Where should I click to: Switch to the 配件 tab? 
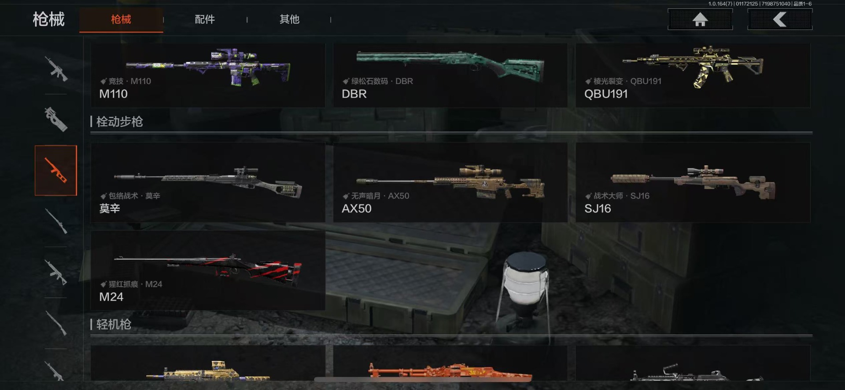pyautogui.click(x=205, y=19)
